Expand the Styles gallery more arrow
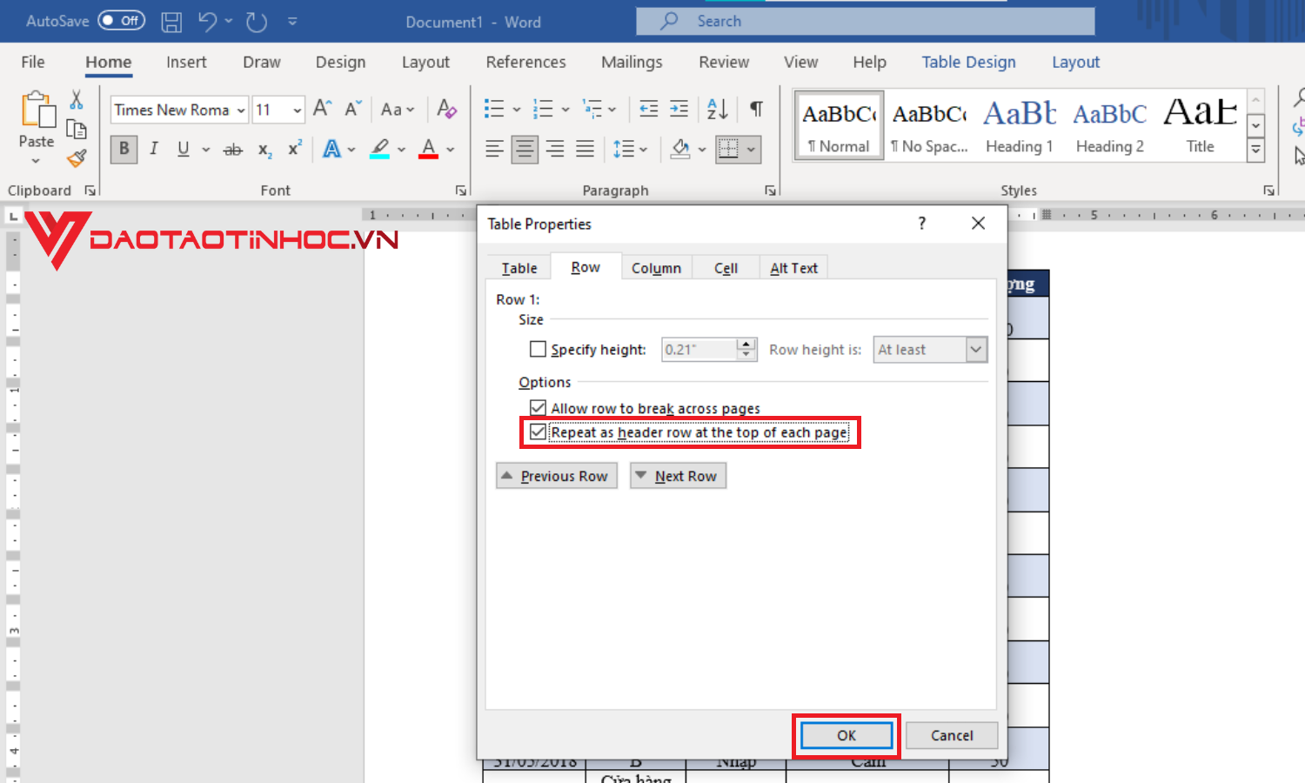Viewport: 1305px width, 783px height. point(1256,149)
